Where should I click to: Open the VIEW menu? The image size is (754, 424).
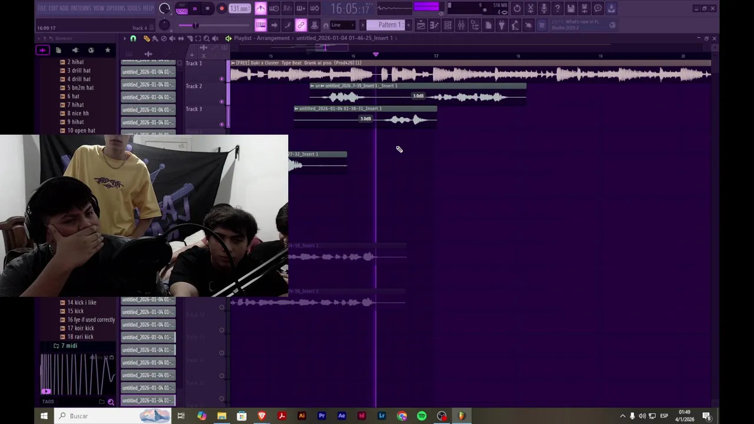98,8
